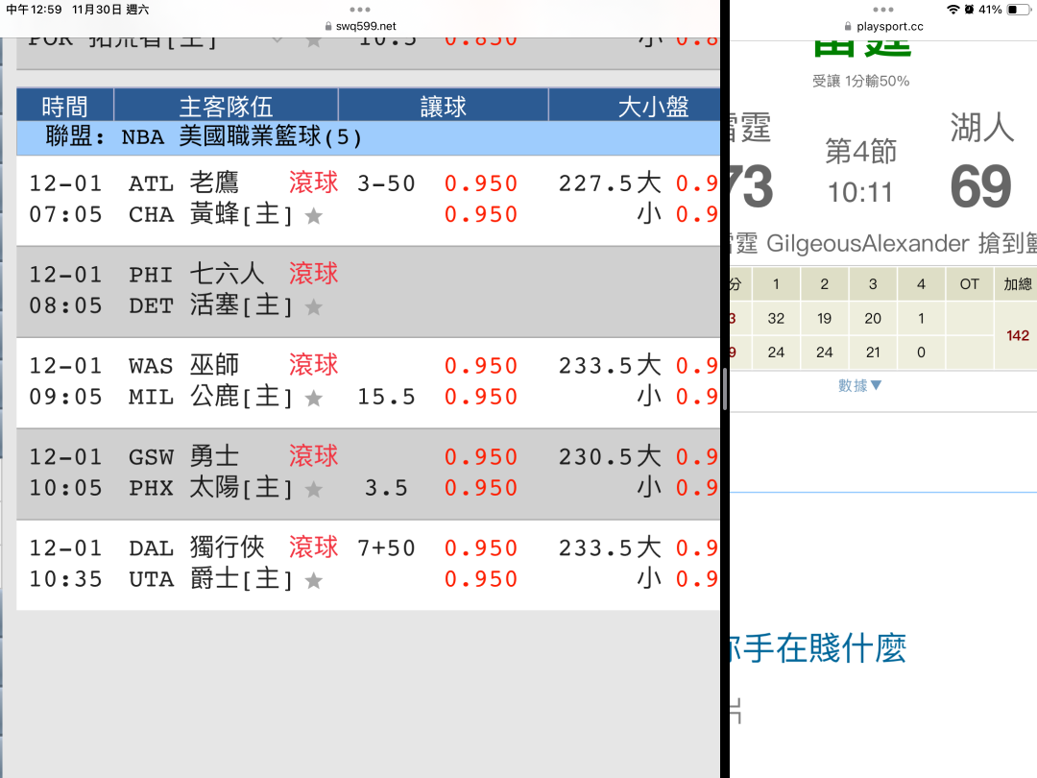Click the 7+50 handicap value
The width and height of the screenshot is (1037, 778).
pyautogui.click(x=386, y=547)
